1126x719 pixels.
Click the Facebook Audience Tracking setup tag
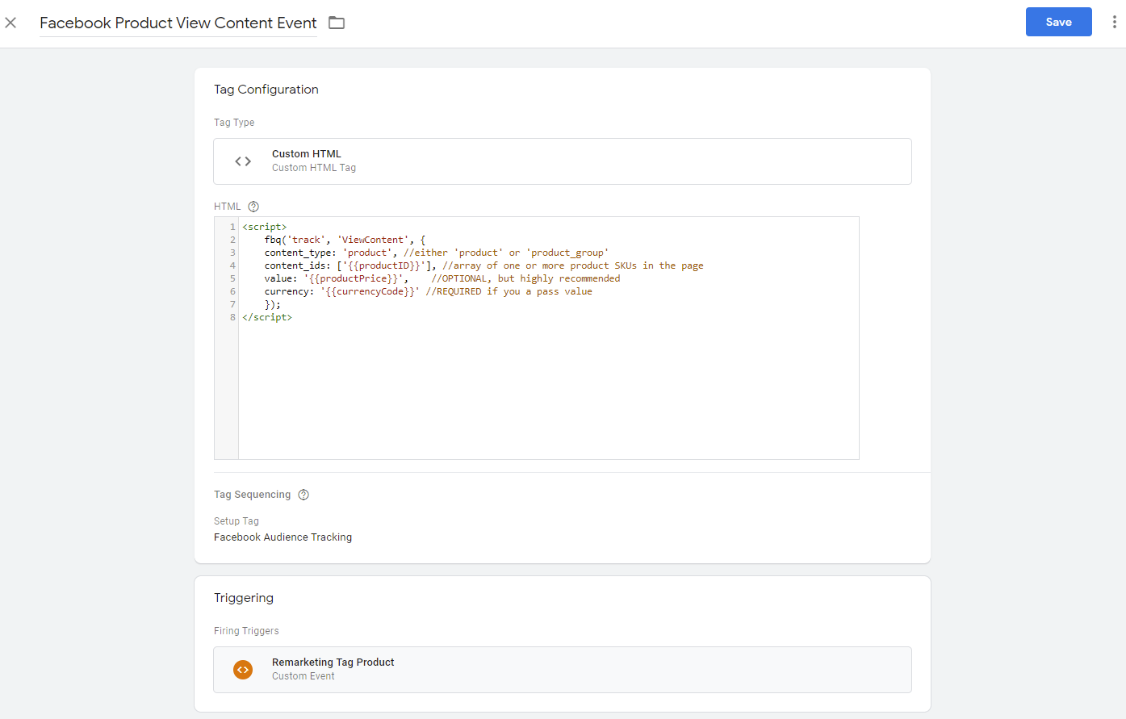click(x=283, y=537)
